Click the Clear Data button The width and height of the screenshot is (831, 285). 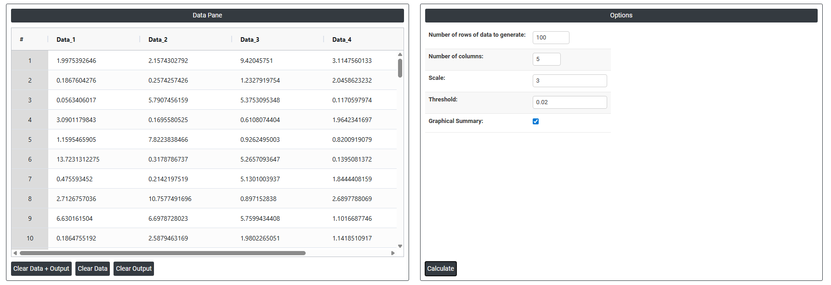92,268
